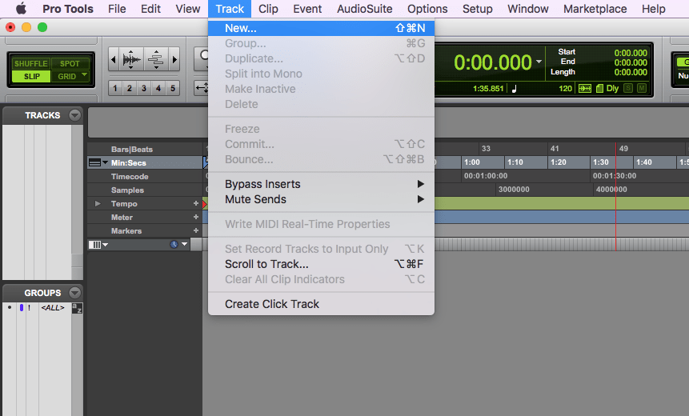Add meter change with plus button

(x=196, y=217)
